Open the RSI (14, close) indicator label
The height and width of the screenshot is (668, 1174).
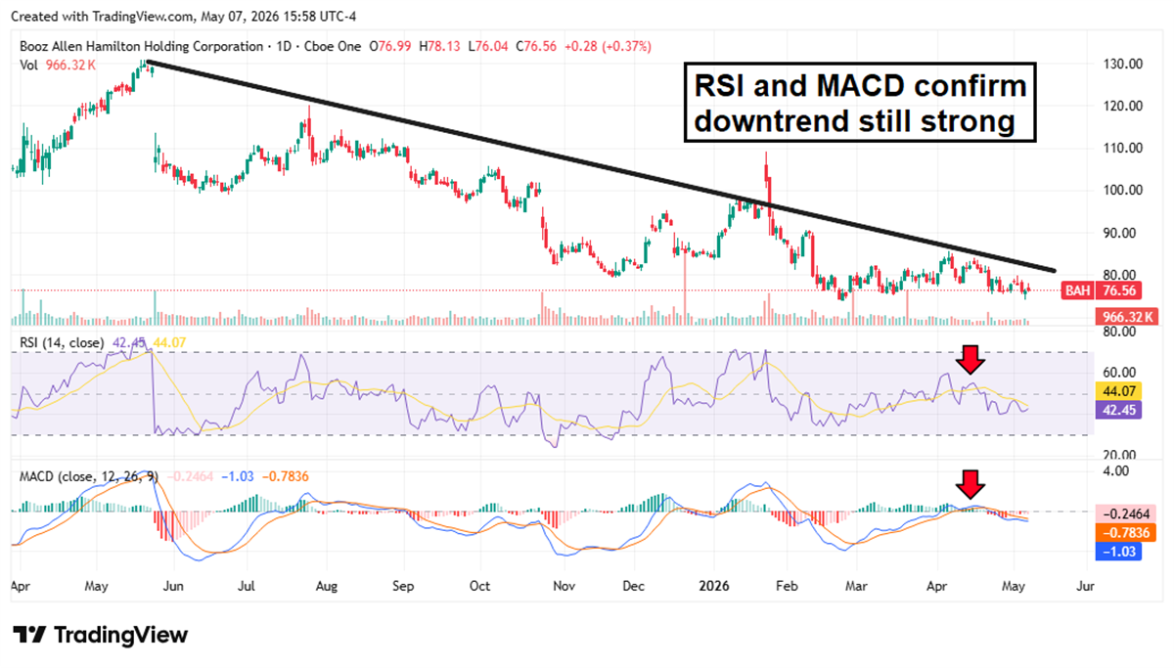(63, 341)
